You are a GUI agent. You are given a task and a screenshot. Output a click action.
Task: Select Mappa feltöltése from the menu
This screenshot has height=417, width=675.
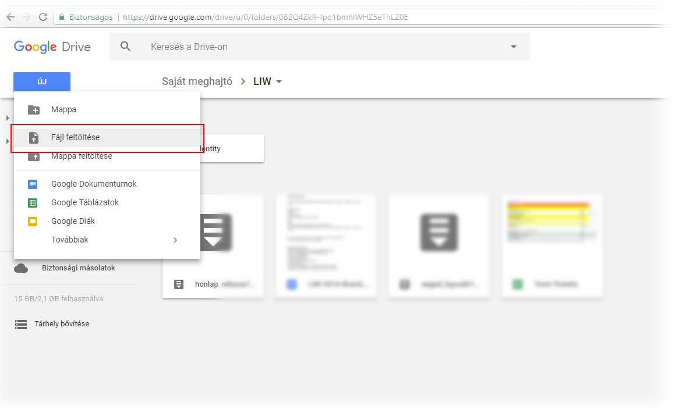tap(82, 156)
